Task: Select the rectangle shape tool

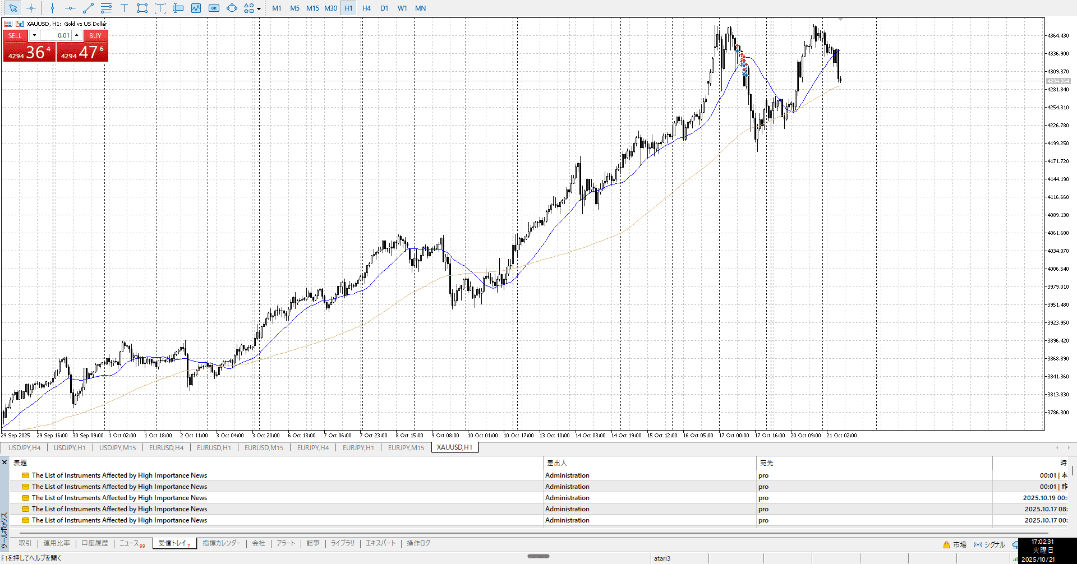Action: click(142, 8)
